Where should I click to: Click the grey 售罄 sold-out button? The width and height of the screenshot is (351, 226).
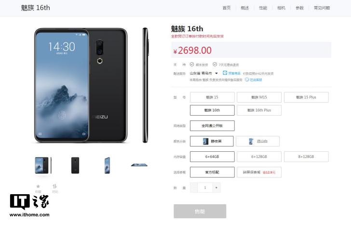coord(200,211)
